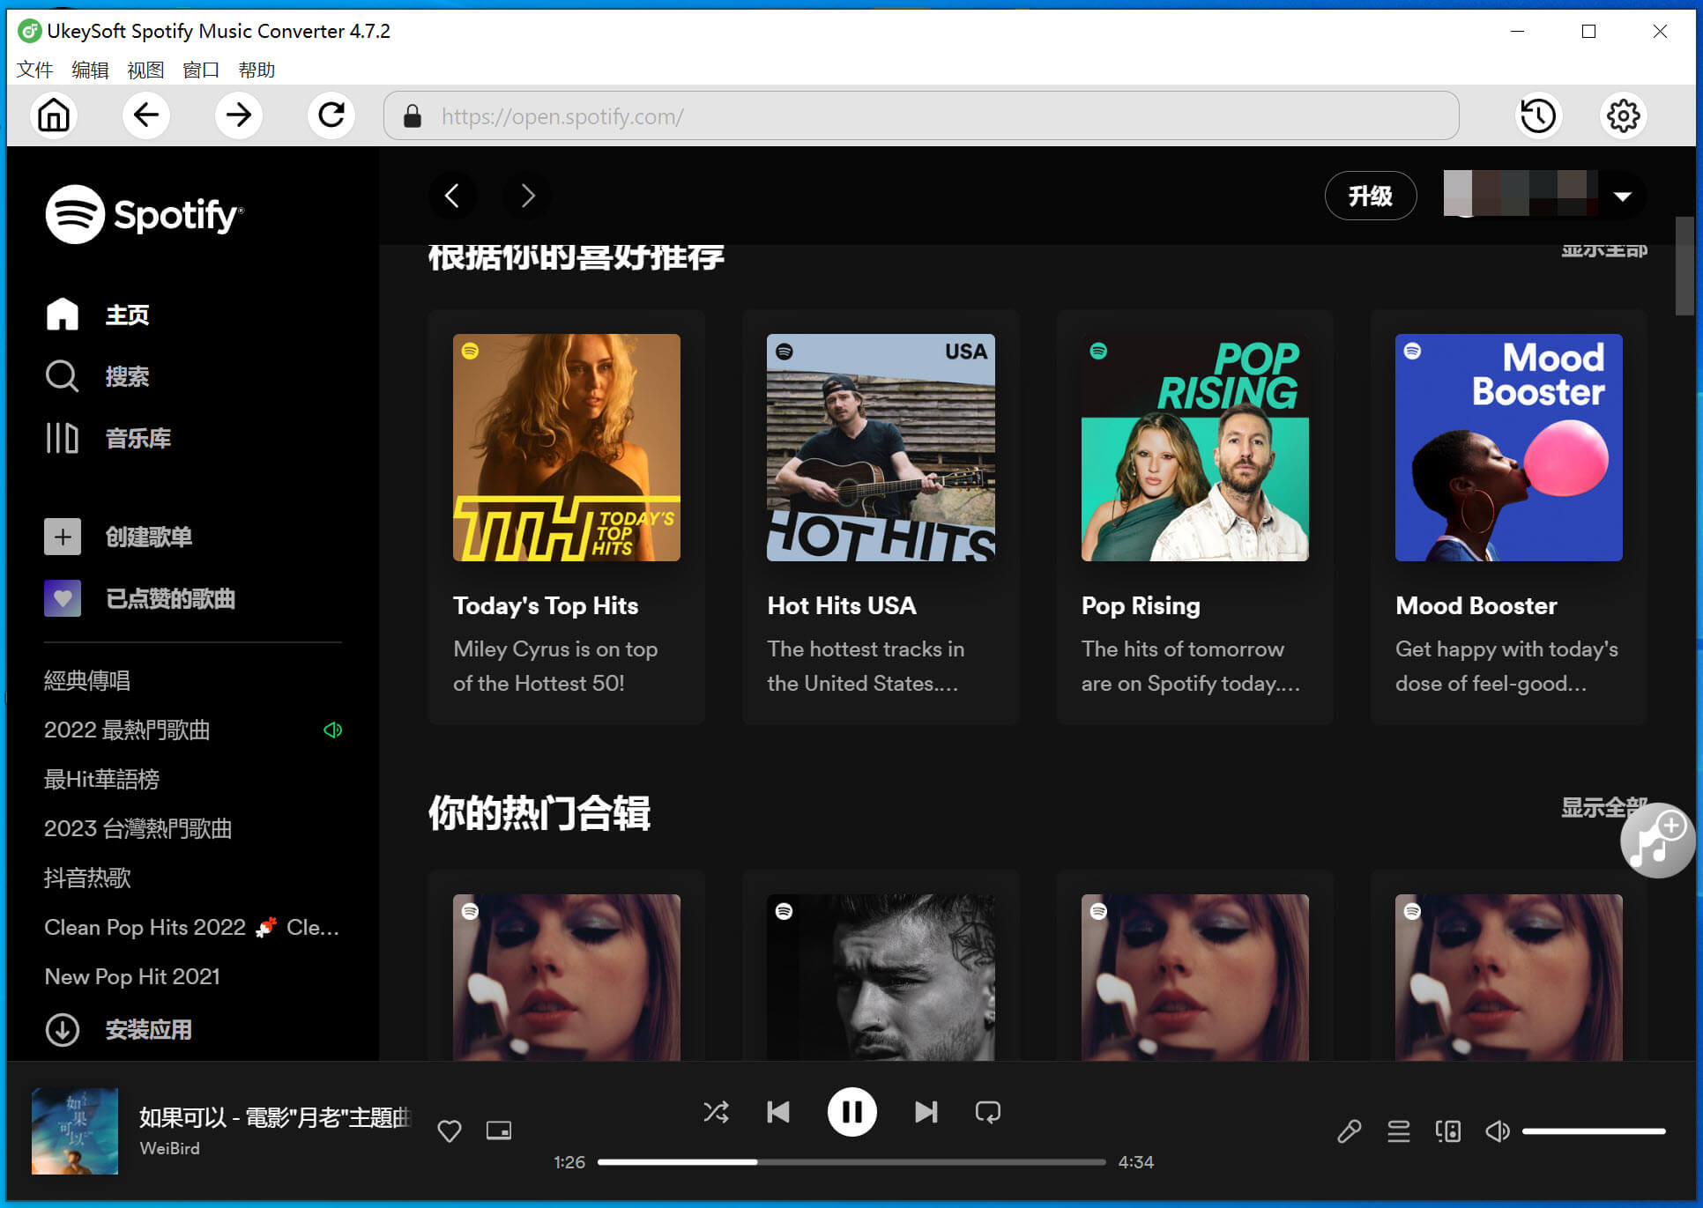The image size is (1703, 1208).
Task: Click the page vertical scrollbar
Action: [x=1684, y=266]
